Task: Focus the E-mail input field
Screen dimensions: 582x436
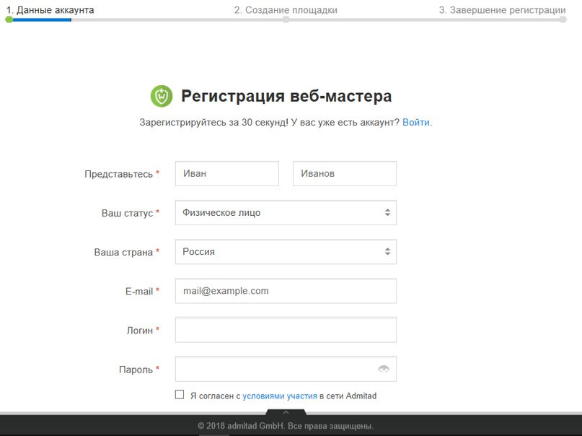Action: [286, 291]
